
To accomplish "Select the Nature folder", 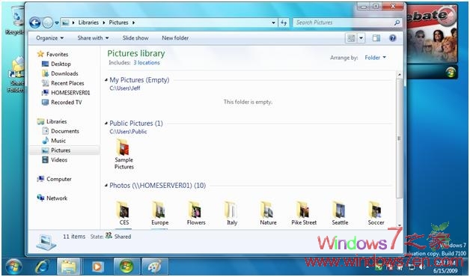I will 268,213.
